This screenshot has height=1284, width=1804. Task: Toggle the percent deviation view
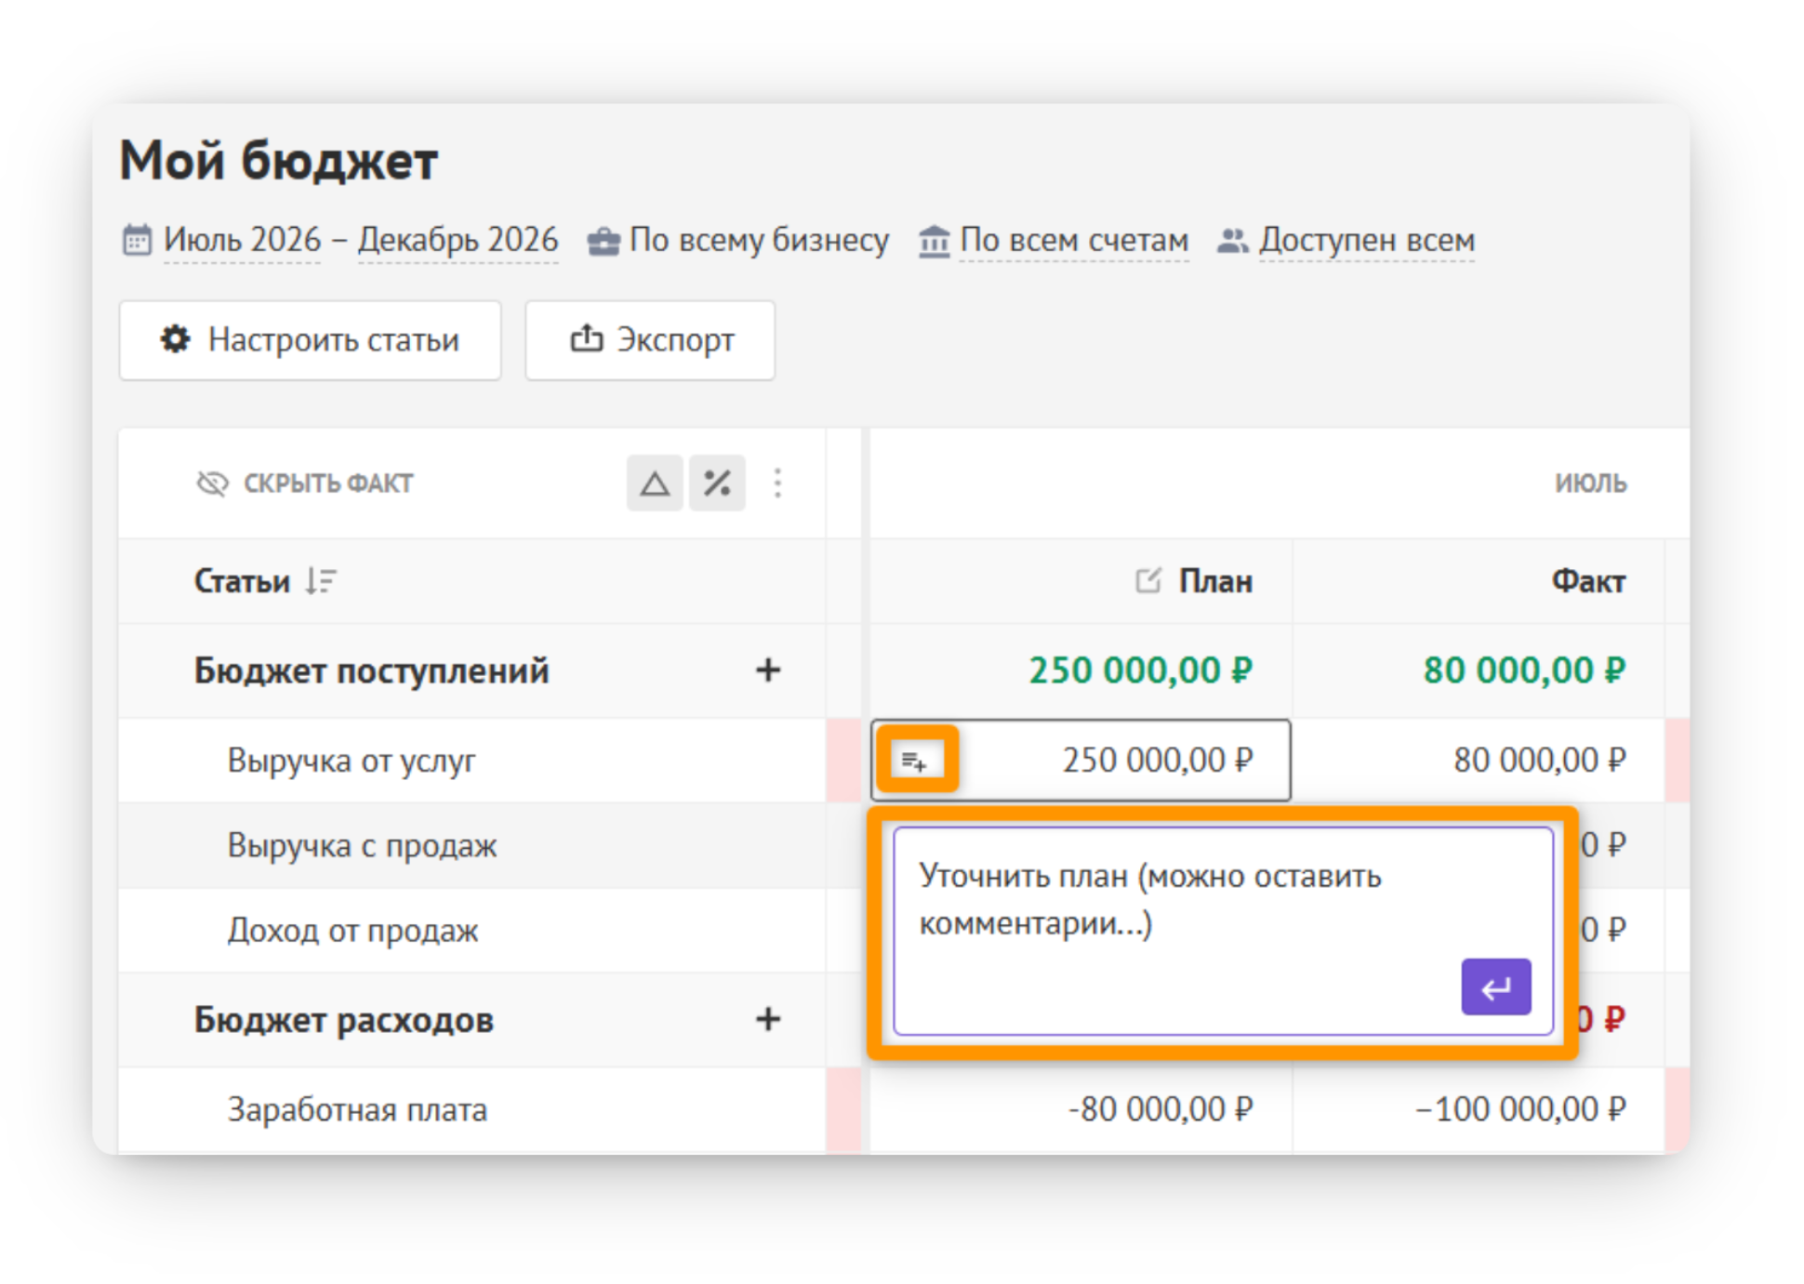tap(717, 483)
